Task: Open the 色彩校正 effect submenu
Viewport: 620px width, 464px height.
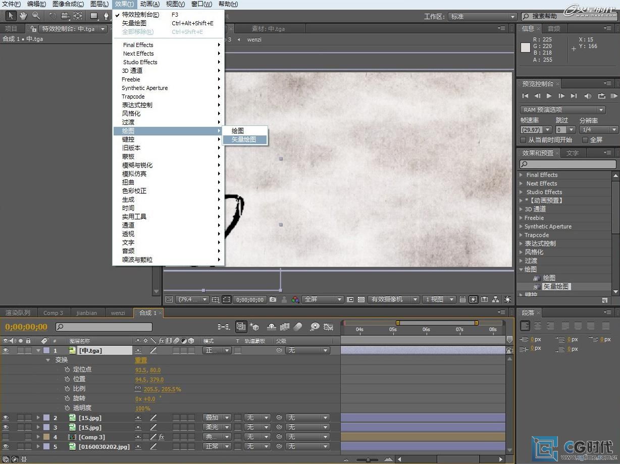Action: click(168, 191)
